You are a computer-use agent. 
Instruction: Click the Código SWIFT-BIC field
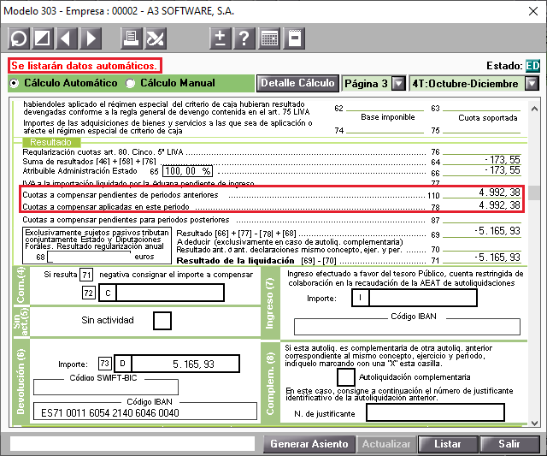(x=106, y=387)
